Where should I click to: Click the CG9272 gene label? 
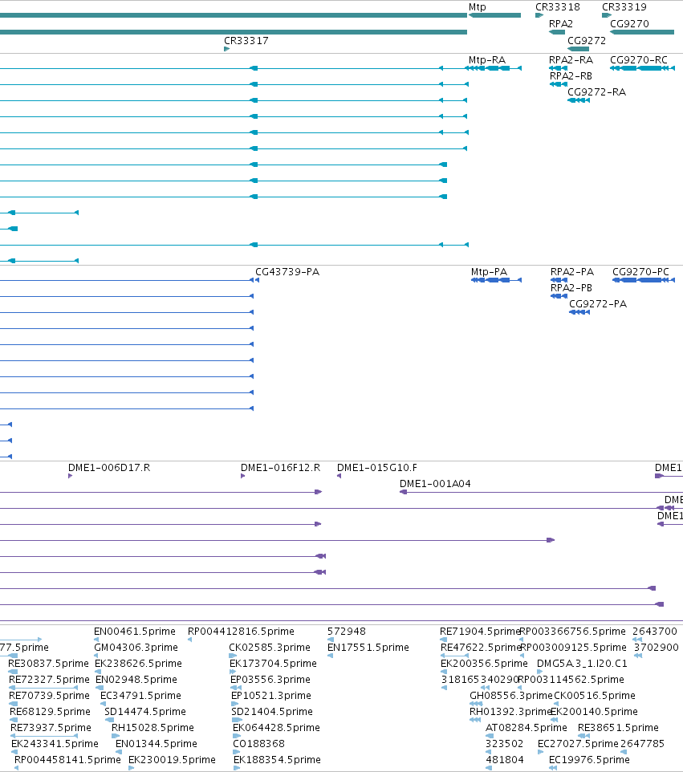[587, 40]
